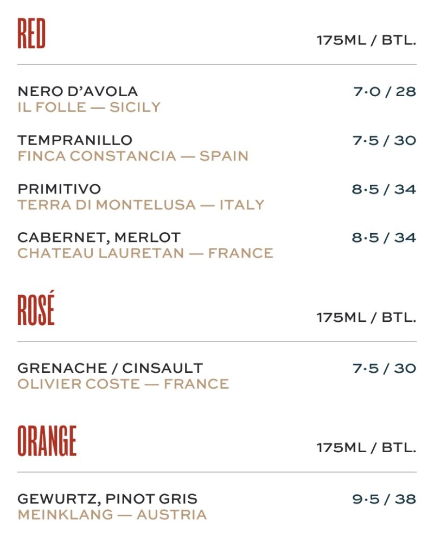Click Terra di Montelusa — Italy text

pos(141,205)
